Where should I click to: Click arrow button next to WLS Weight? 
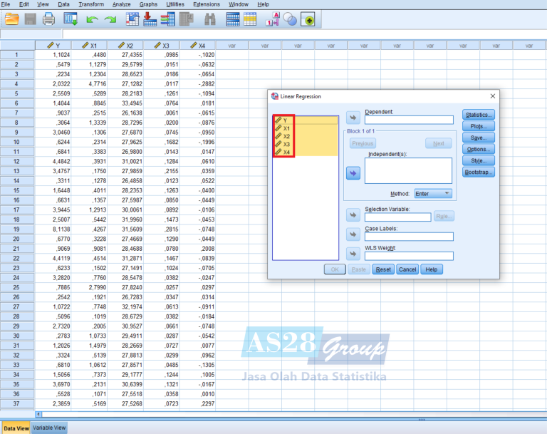tap(353, 254)
